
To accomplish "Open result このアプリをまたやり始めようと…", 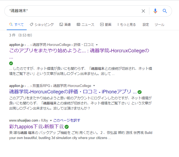I will tap(79, 51).
